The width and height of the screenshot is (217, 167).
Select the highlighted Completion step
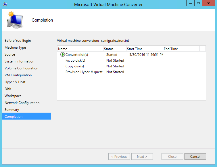pyautogui.click(x=26, y=116)
